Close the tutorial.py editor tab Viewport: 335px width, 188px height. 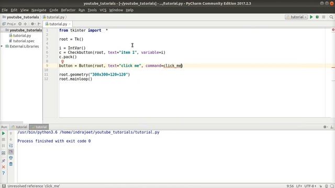click(70, 24)
